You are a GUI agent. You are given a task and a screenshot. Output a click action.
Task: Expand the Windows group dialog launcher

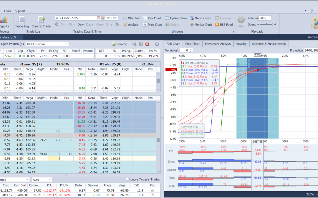pyautogui.click(x=233, y=32)
